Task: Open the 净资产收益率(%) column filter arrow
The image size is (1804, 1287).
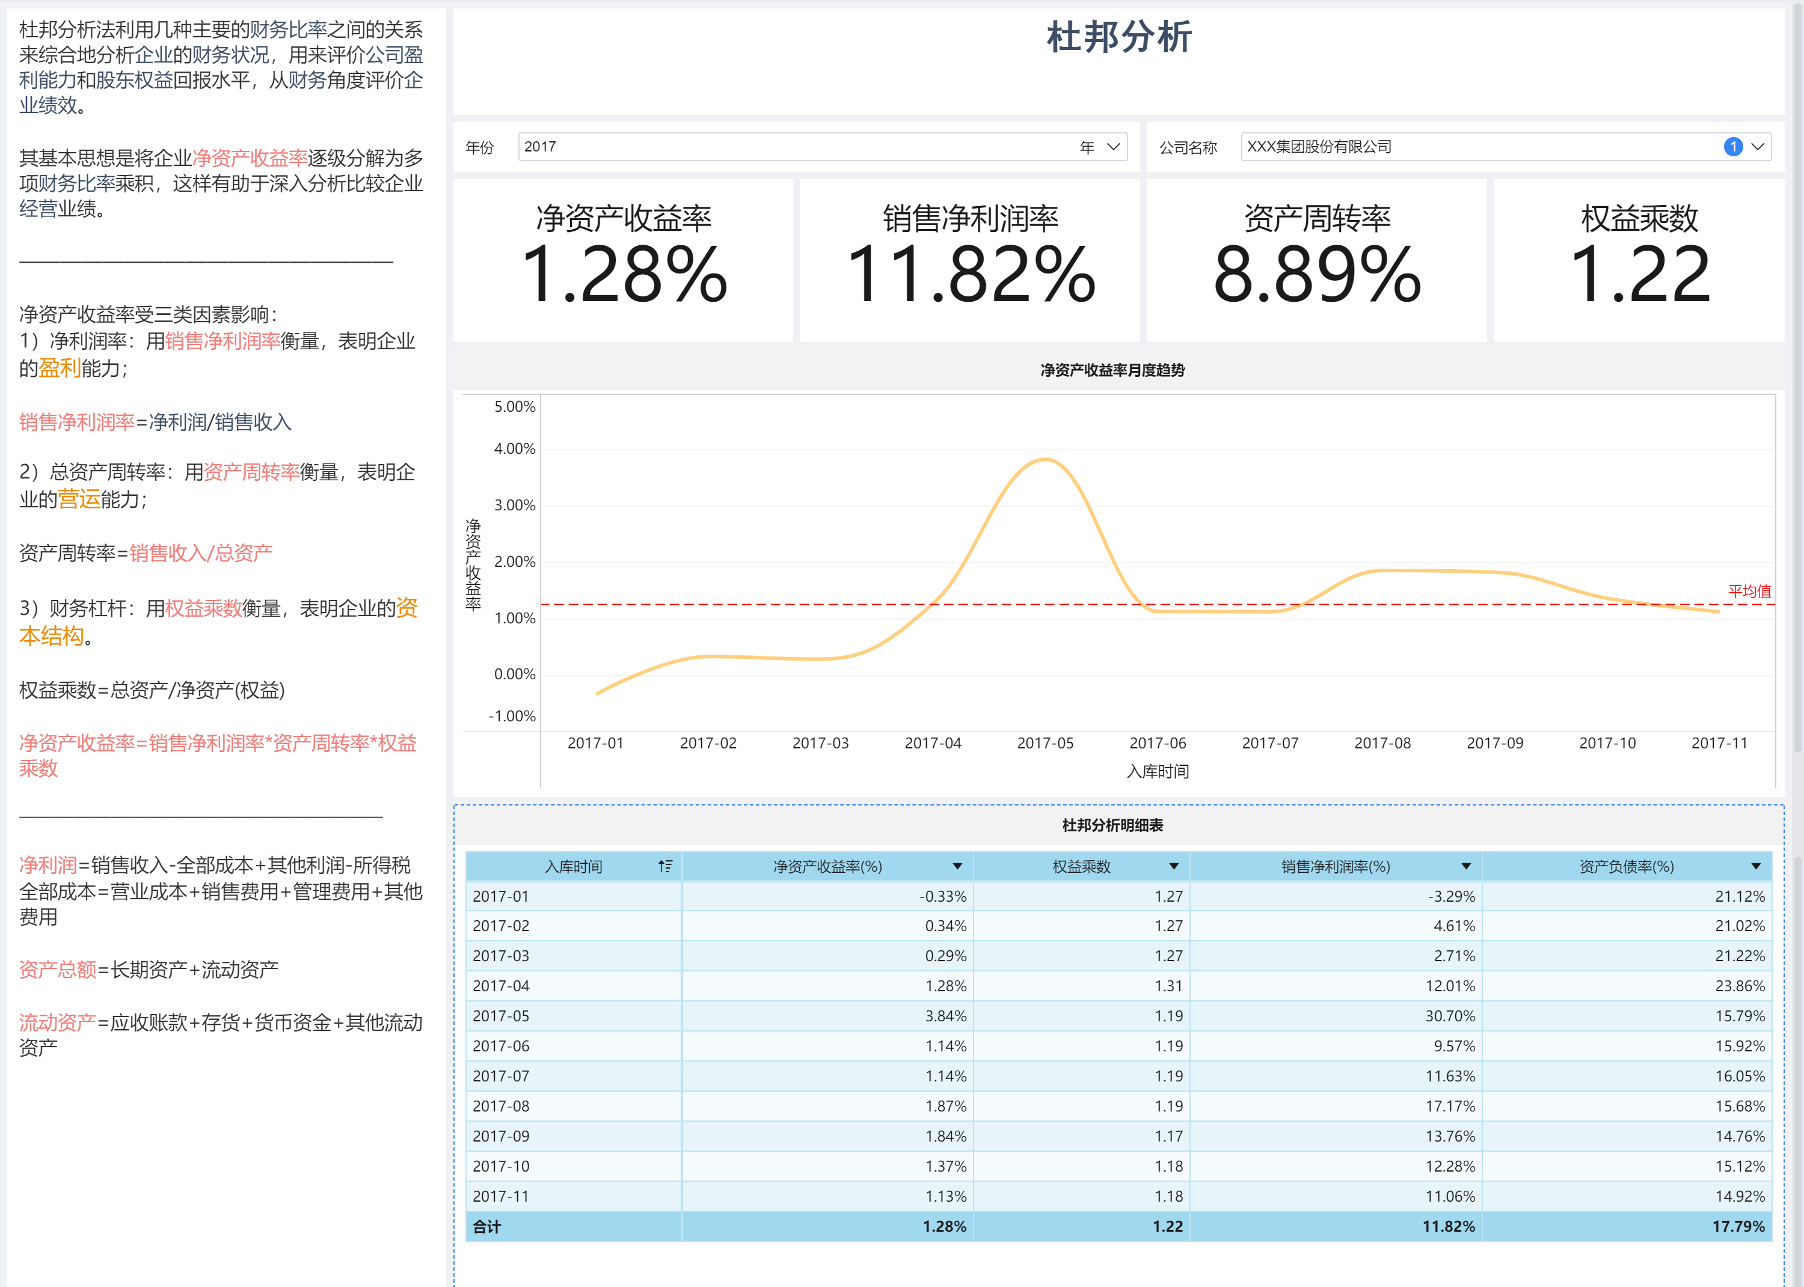Action: point(957,866)
